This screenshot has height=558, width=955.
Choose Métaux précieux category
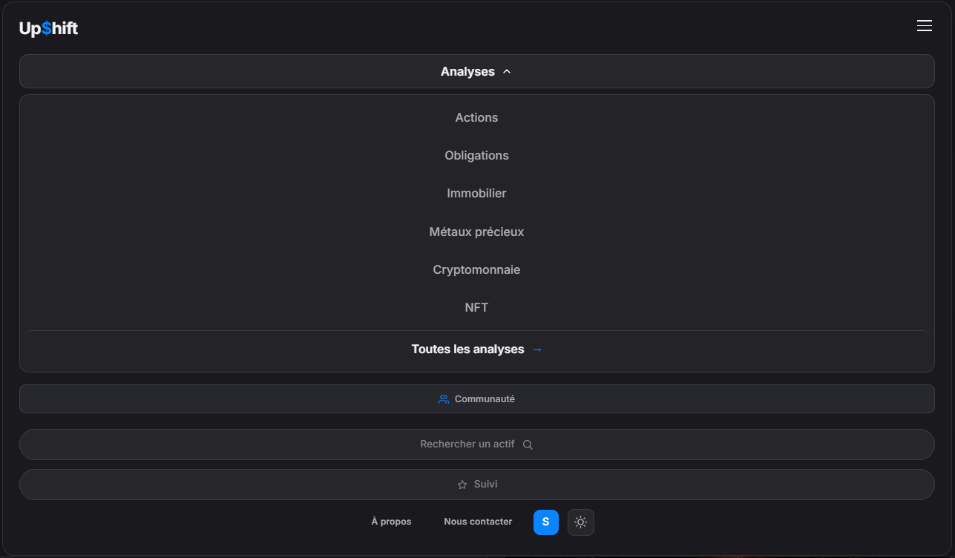click(476, 232)
